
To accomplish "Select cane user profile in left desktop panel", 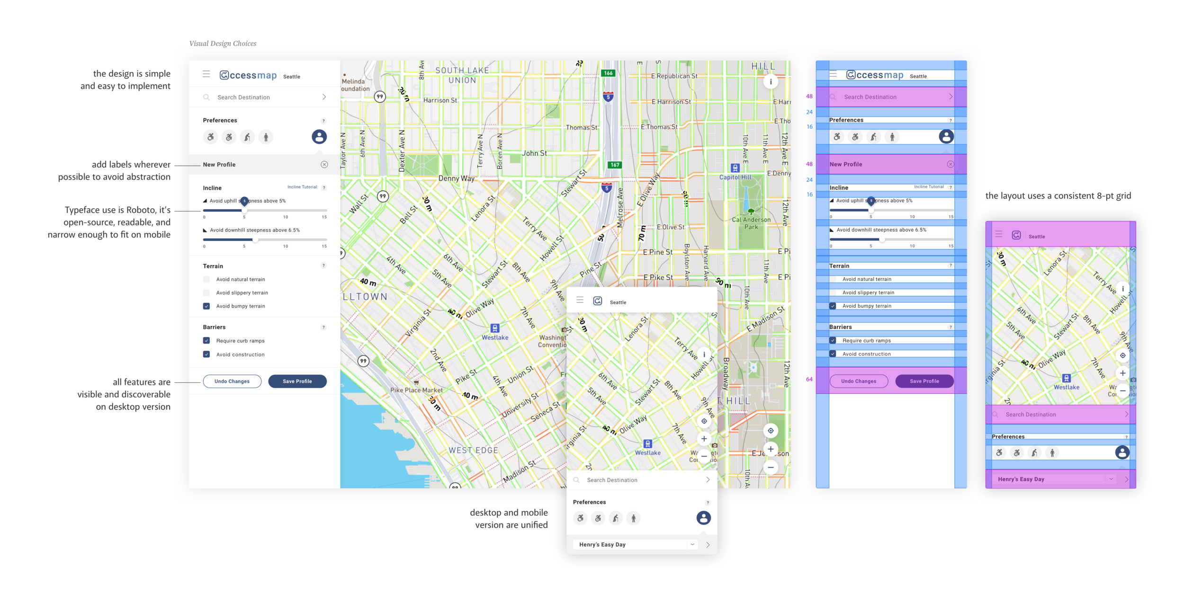I will pyautogui.click(x=247, y=137).
